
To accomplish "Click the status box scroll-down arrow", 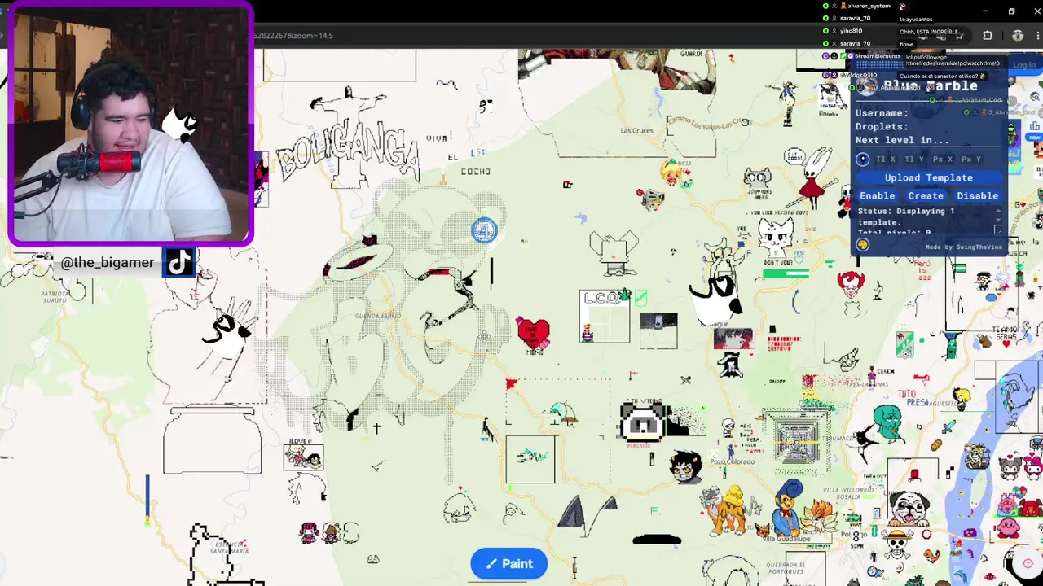I will (x=998, y=221).
